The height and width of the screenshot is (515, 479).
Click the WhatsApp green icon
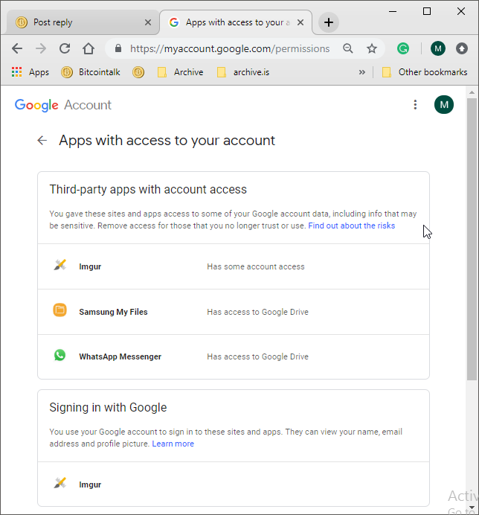(x=60, y=355)
